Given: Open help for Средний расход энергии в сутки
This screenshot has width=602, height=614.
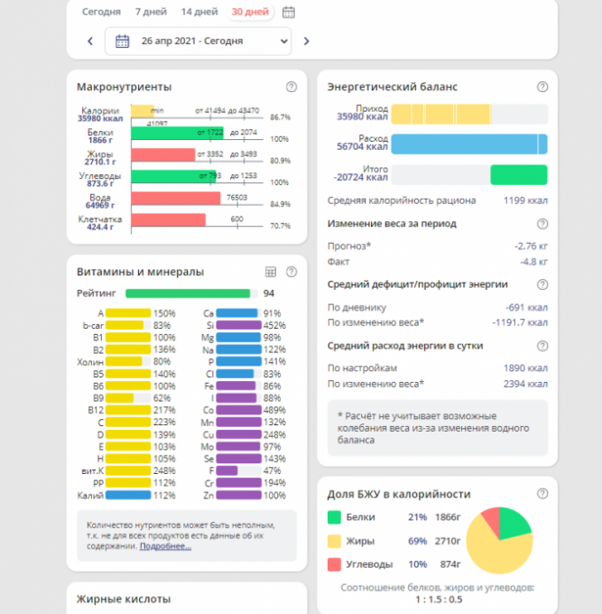Looking at the screenshot, I should tap(542, 346).
